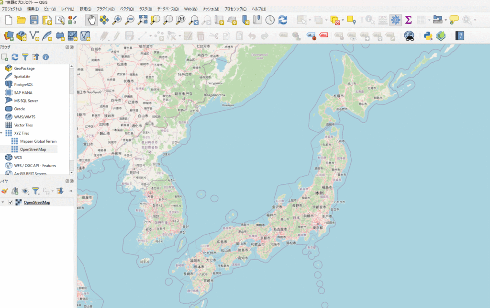Open the Python console
Screen dimensions: 490x308
pos(428,36)
